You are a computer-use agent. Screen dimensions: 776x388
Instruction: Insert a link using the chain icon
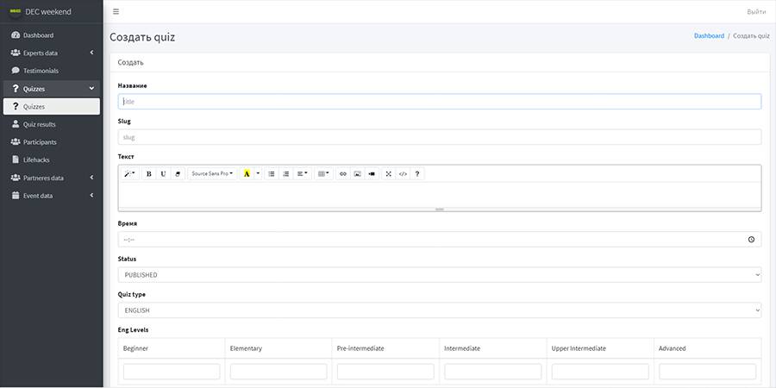342,173
